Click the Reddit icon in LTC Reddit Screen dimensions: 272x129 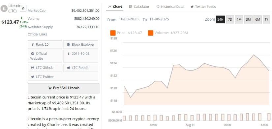[x=69, y=68]
